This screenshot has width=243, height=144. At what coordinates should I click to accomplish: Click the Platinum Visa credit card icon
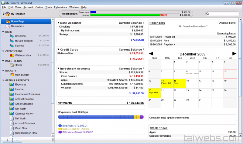tap(12, 55)
